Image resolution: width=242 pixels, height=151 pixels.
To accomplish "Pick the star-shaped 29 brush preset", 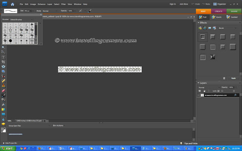I will pyautogui.click(x=10, y=30).
